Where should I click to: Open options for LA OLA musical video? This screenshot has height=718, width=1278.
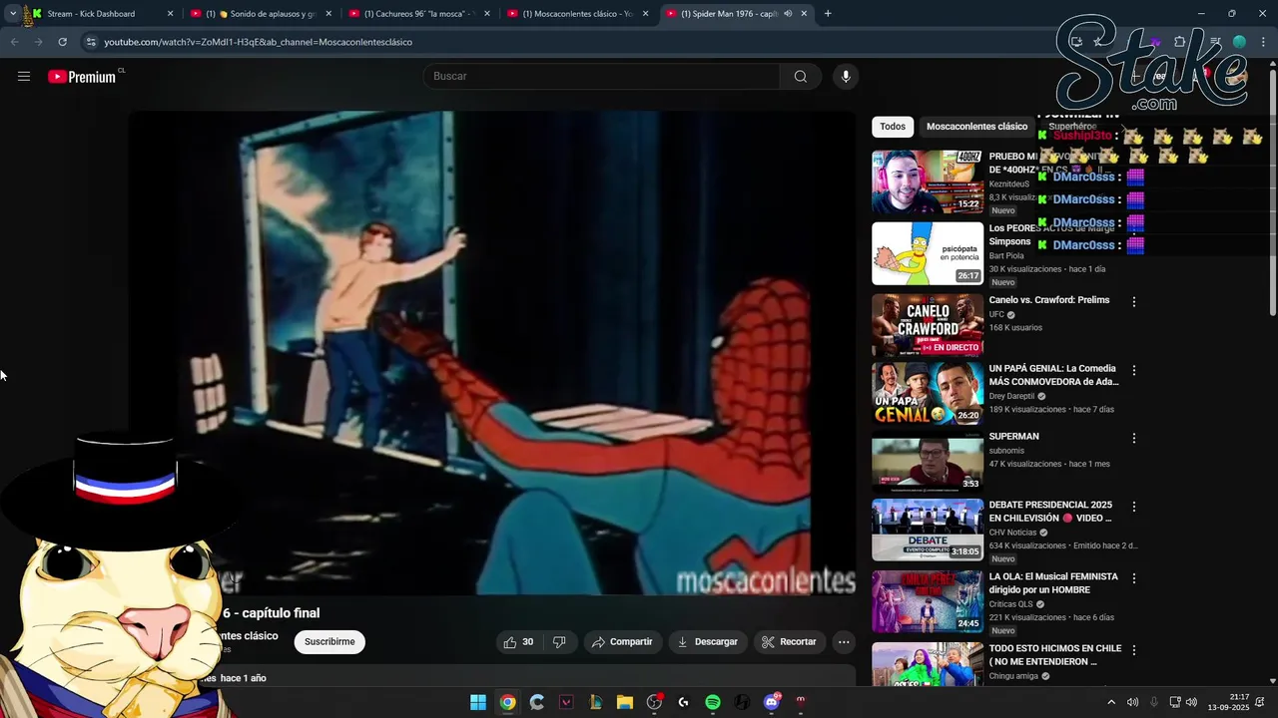1133,579
